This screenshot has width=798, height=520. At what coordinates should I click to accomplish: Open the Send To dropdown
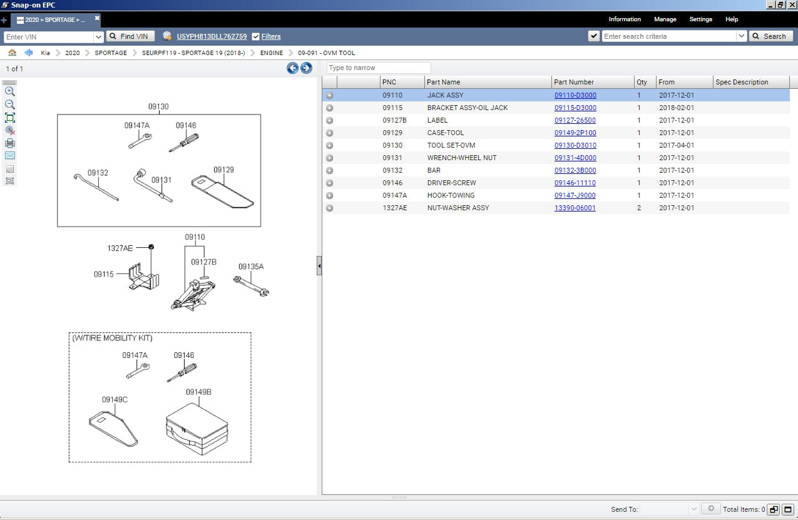pyautogui.click(x=693, y=509)
